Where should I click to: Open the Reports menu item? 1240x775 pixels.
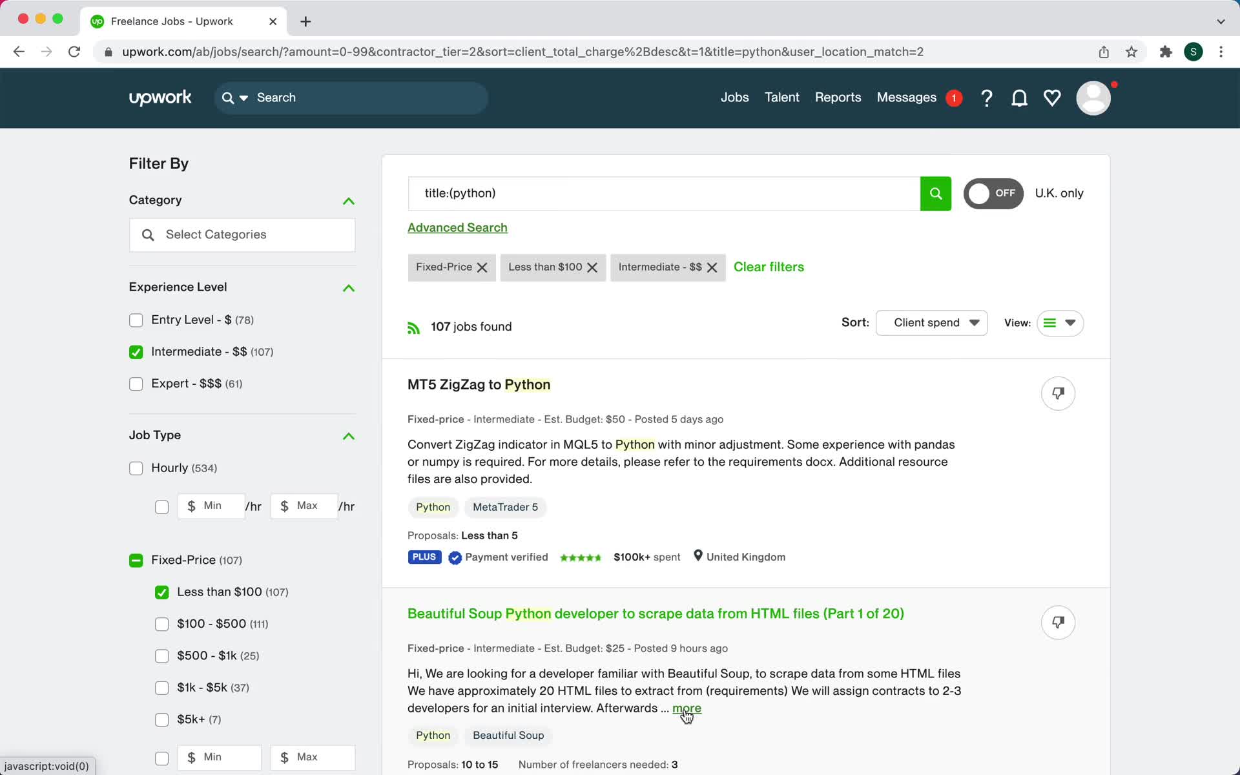tap(839, 98)
